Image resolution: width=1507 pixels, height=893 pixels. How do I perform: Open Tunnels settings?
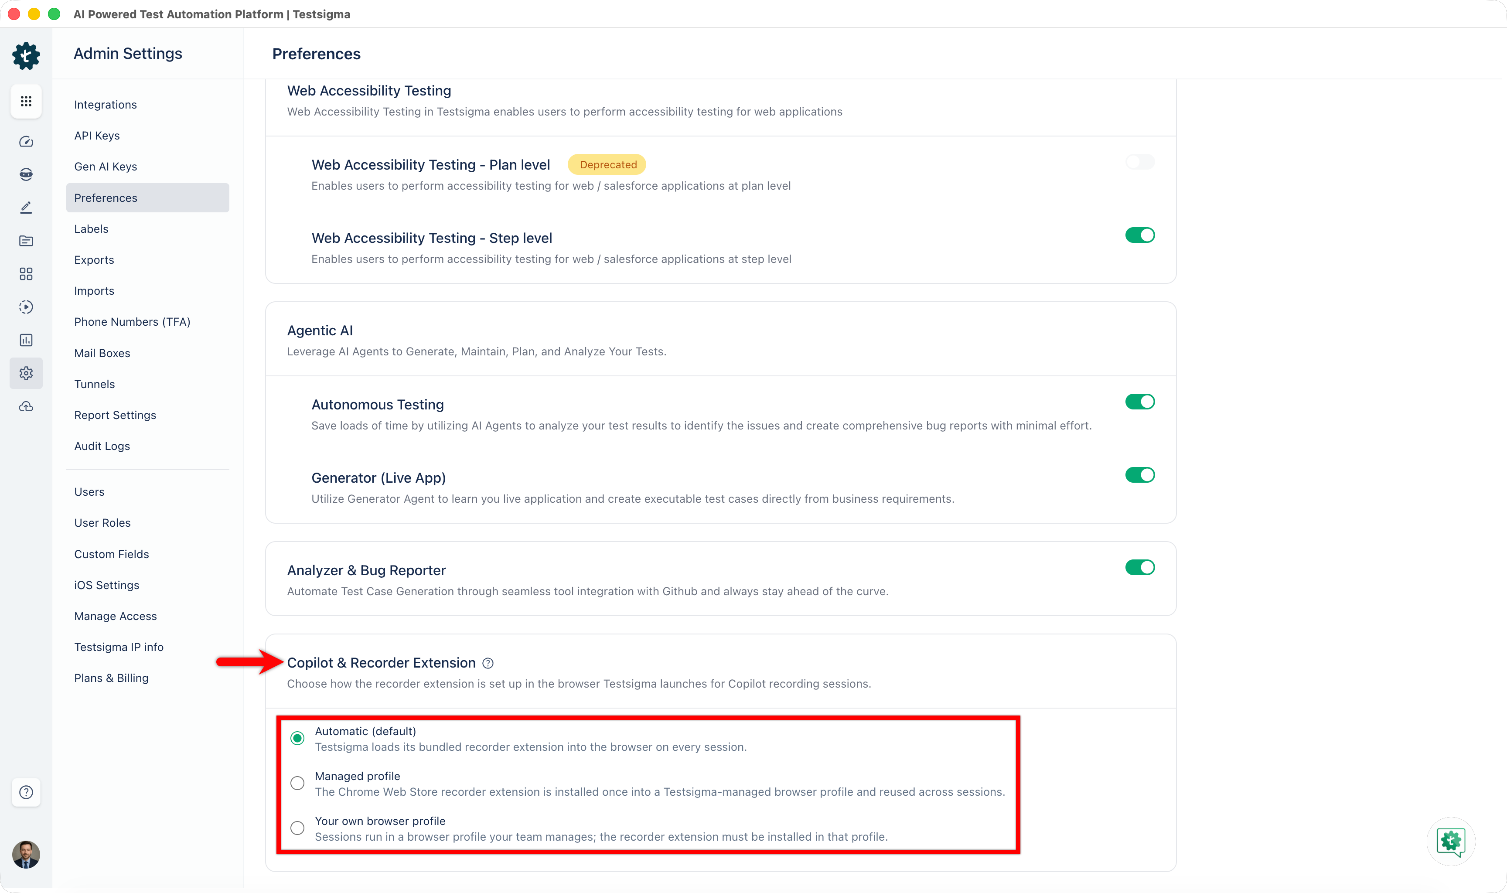coord(95,385)
